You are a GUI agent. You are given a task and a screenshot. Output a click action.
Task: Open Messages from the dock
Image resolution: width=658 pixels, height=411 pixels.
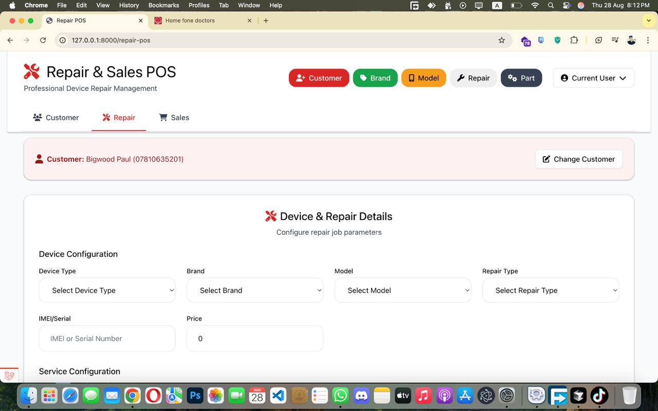(x=91, y=396)
